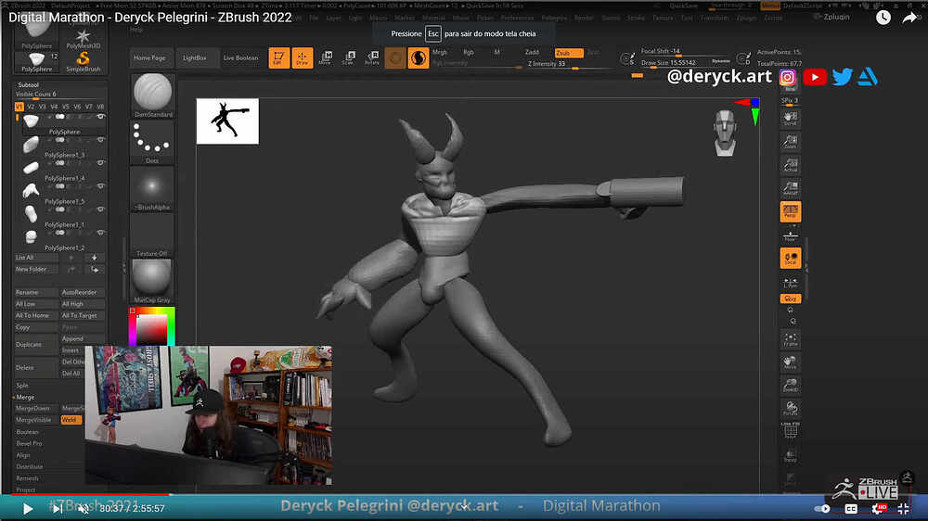Click the AAHalf view icon
The height and width of the screenshot is (521, 928).
pos(790,188)
